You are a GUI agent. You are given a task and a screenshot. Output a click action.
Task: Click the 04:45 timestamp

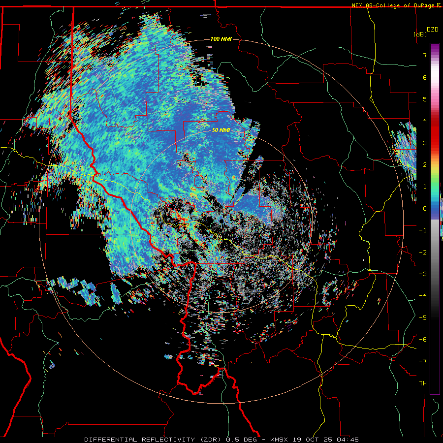[348, 440]
